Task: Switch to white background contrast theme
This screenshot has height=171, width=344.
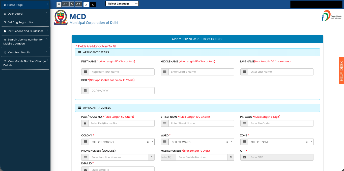Action: 86,5
